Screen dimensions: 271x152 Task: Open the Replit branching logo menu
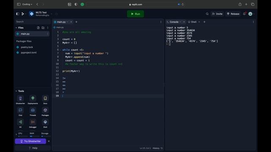pos(23,14)
